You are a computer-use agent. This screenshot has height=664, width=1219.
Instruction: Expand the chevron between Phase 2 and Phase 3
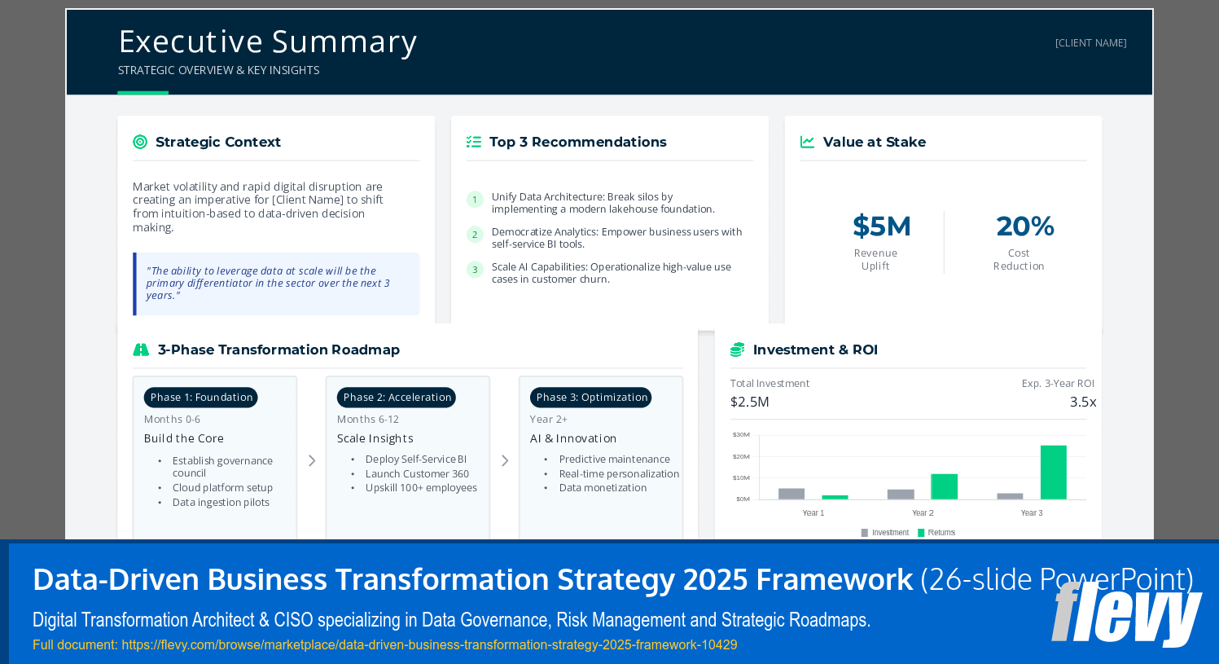click(505, 460)
